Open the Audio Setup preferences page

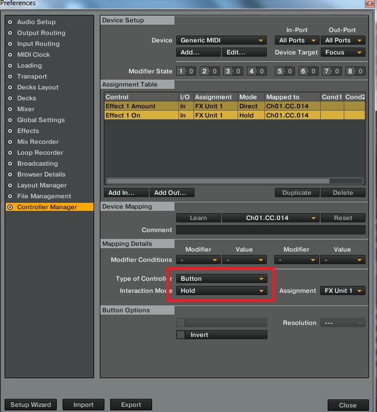(36, 22)
